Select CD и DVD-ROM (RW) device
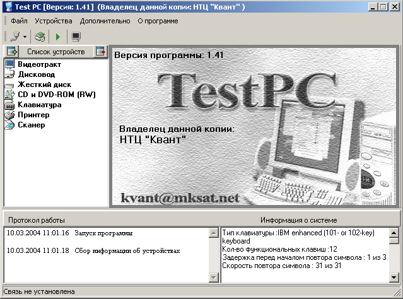403x299 pixels. tap(57, 95)
